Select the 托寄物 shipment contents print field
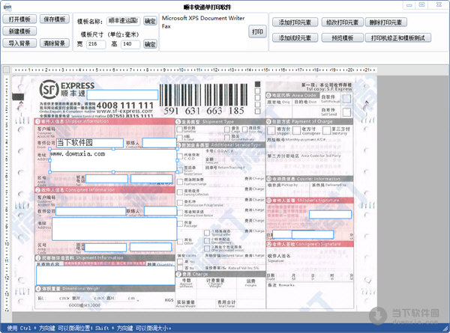Image resolution: width=450 pixels, height=333 pixels. point(106,275)
